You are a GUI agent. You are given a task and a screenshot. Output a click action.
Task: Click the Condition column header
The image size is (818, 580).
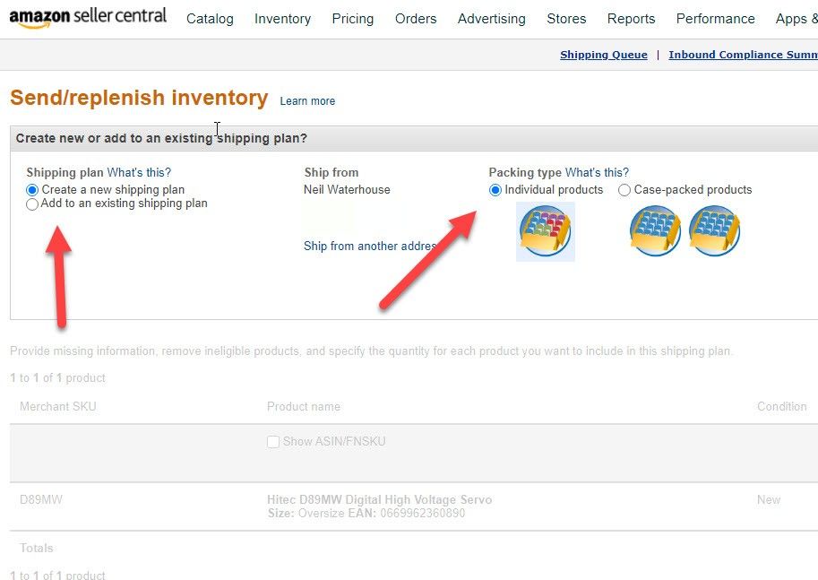click(781, 407)
